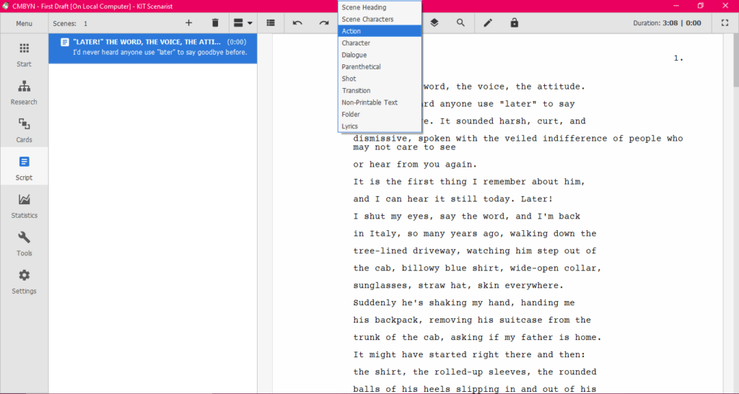
Task: Select Dialogue block style
Action: pyautogui.click(x=380, y=55)
